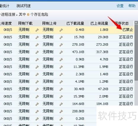Open the 设置 link
The width and height of the screenshot is (138, 126).
[120, 6]
